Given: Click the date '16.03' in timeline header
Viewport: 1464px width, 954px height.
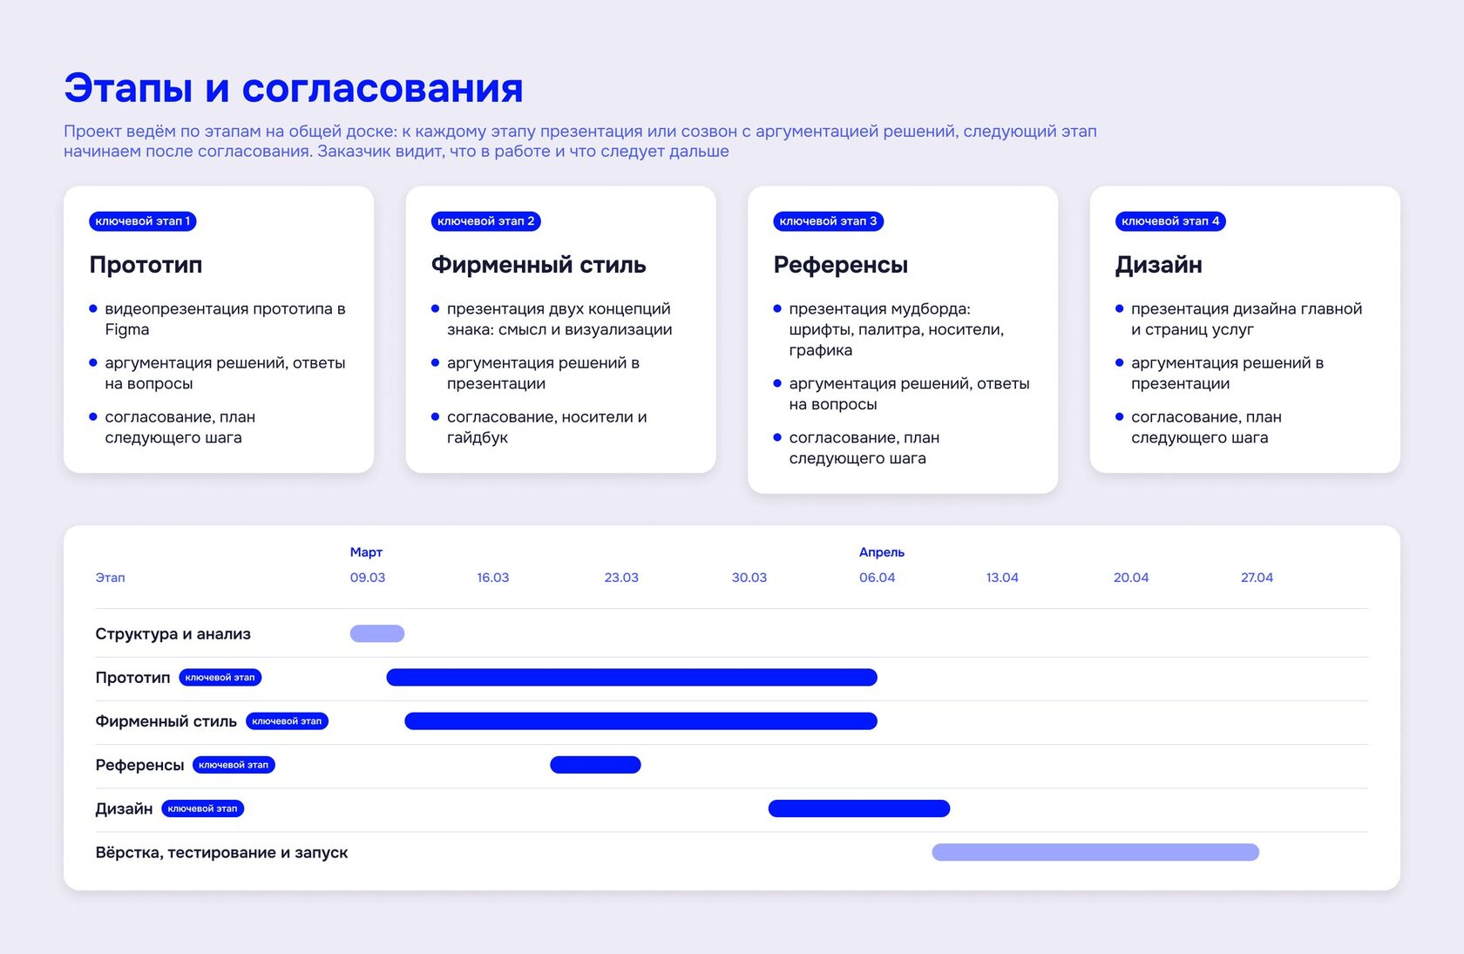Looking at the screenshot, I should (493, 578).
